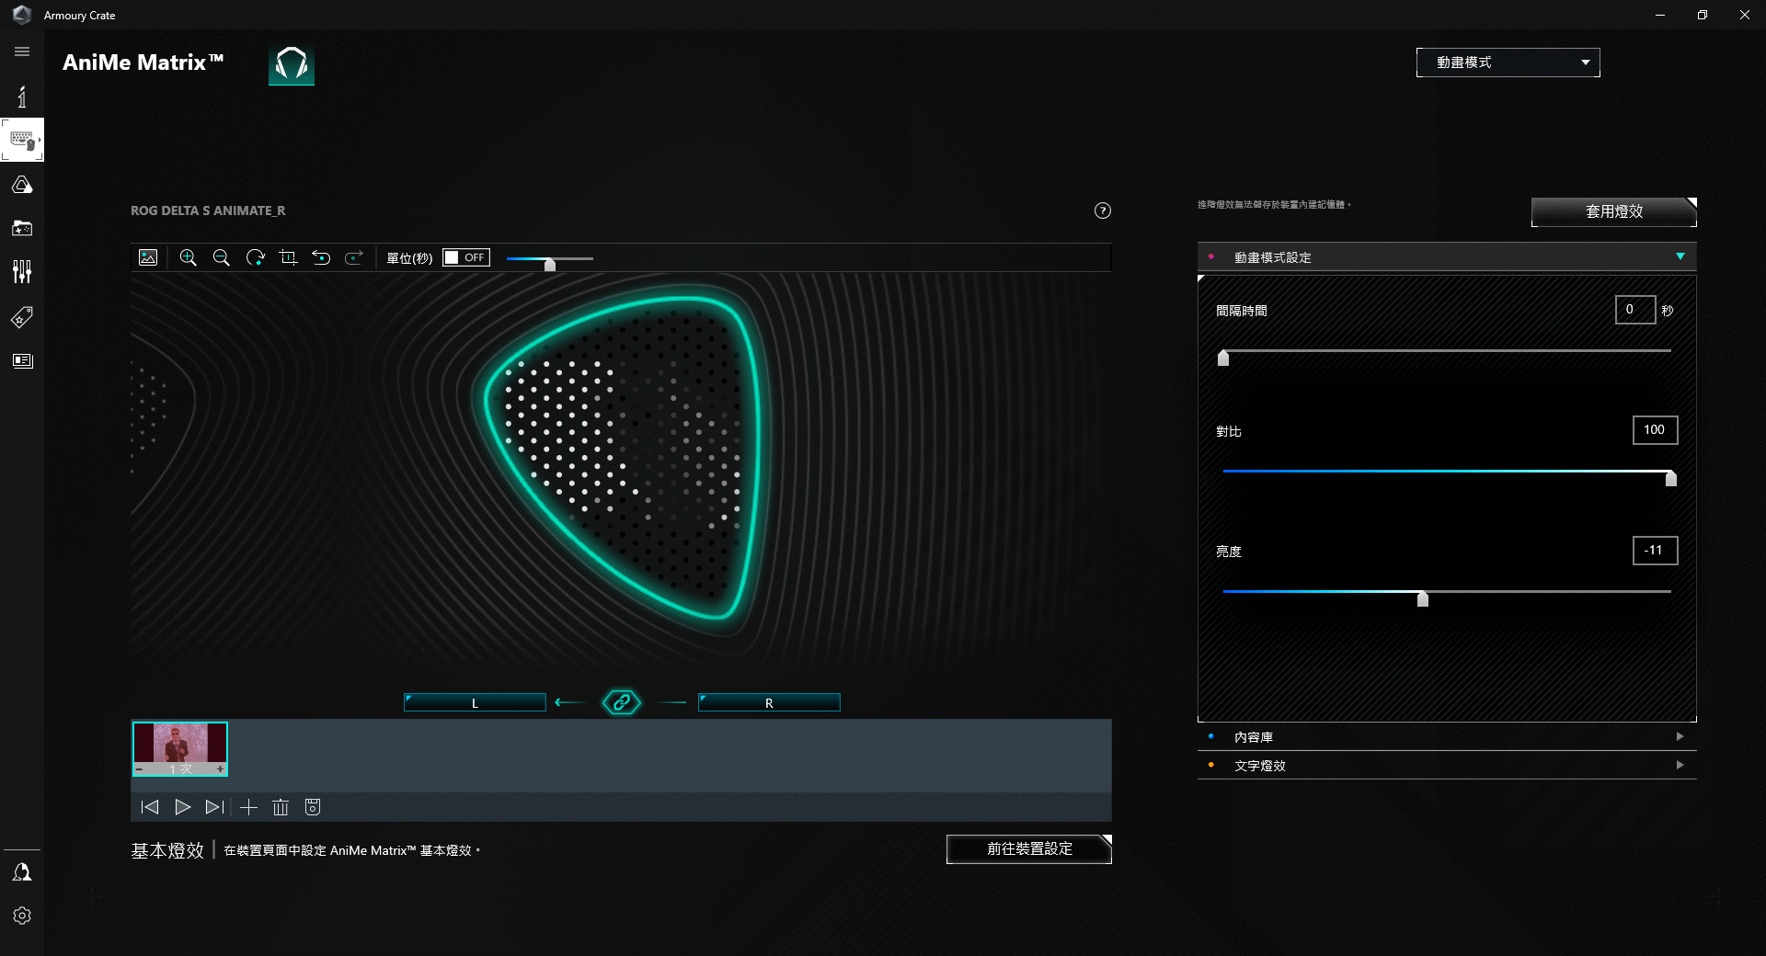Open the News sidebar icon
Image resolution: width=1766 pixels, height=956 pixels.
click(x=22, y=360)
